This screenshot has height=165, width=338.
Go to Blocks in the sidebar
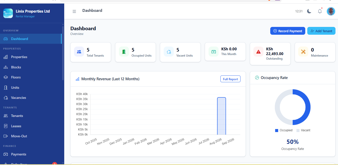coord(31,67)
